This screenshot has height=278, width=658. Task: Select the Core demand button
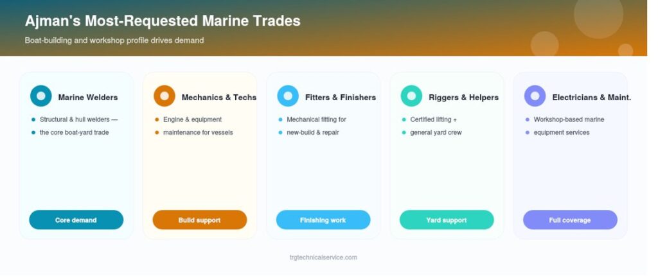76,220
